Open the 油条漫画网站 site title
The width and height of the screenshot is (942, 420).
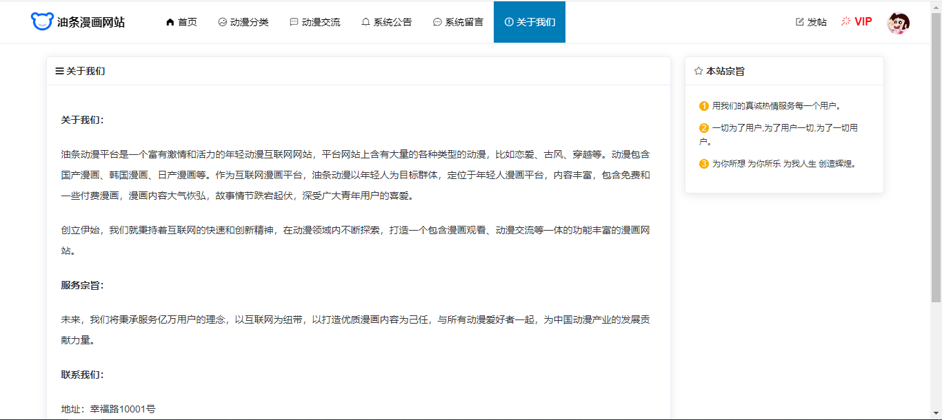click(x=90, y=22)
